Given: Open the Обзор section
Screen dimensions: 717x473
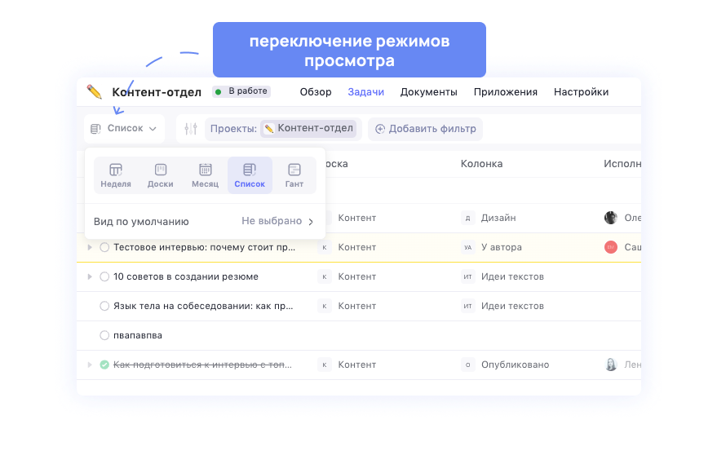Looking at the screenshot, I should point(316,91).
